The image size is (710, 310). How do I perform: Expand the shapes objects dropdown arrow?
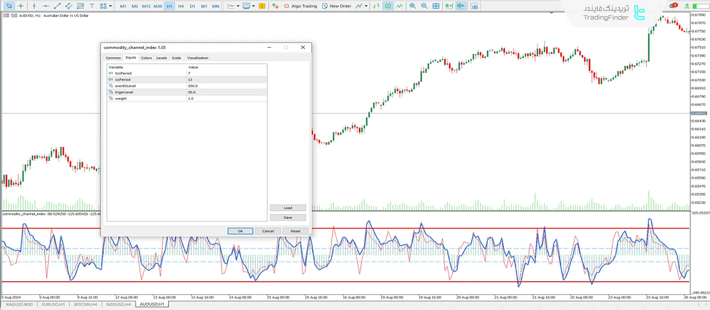click(x=110, y=6)
